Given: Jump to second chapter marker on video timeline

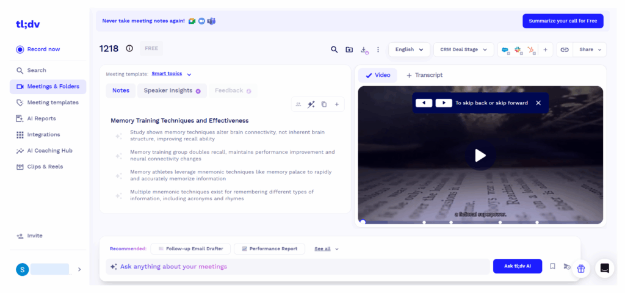Looking at the screenshot, I should (451, 222).
